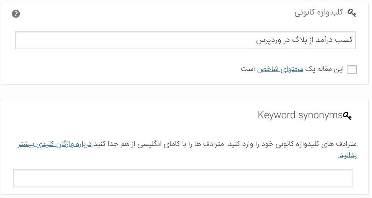The image size is (372, 198).
Task: Click key icon beside Keyword synonyms heading
Action: (x=347, y=116)
